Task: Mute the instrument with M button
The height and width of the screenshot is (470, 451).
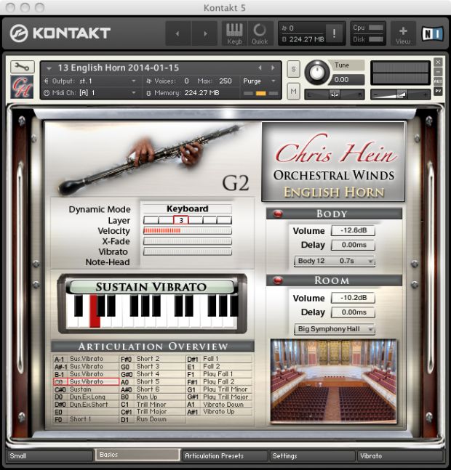Action: click(x=293, y=91)
